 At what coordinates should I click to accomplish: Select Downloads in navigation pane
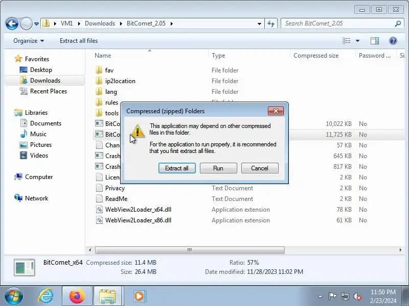click(x=45, y=81)
